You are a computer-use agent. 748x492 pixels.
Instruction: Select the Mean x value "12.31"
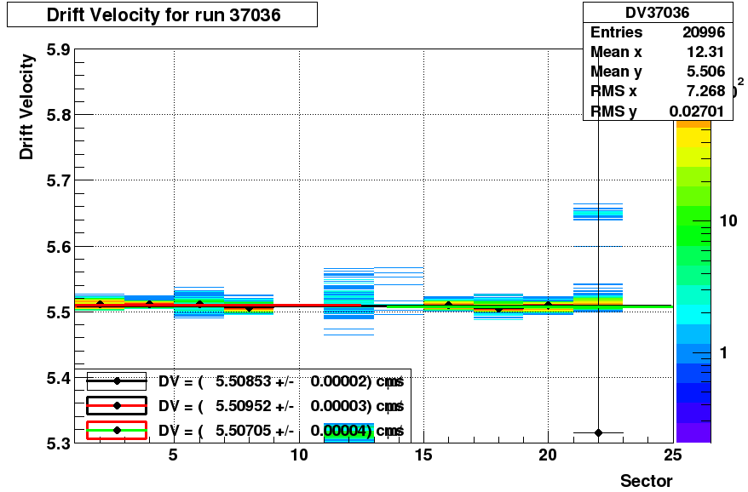click(705, 52)
